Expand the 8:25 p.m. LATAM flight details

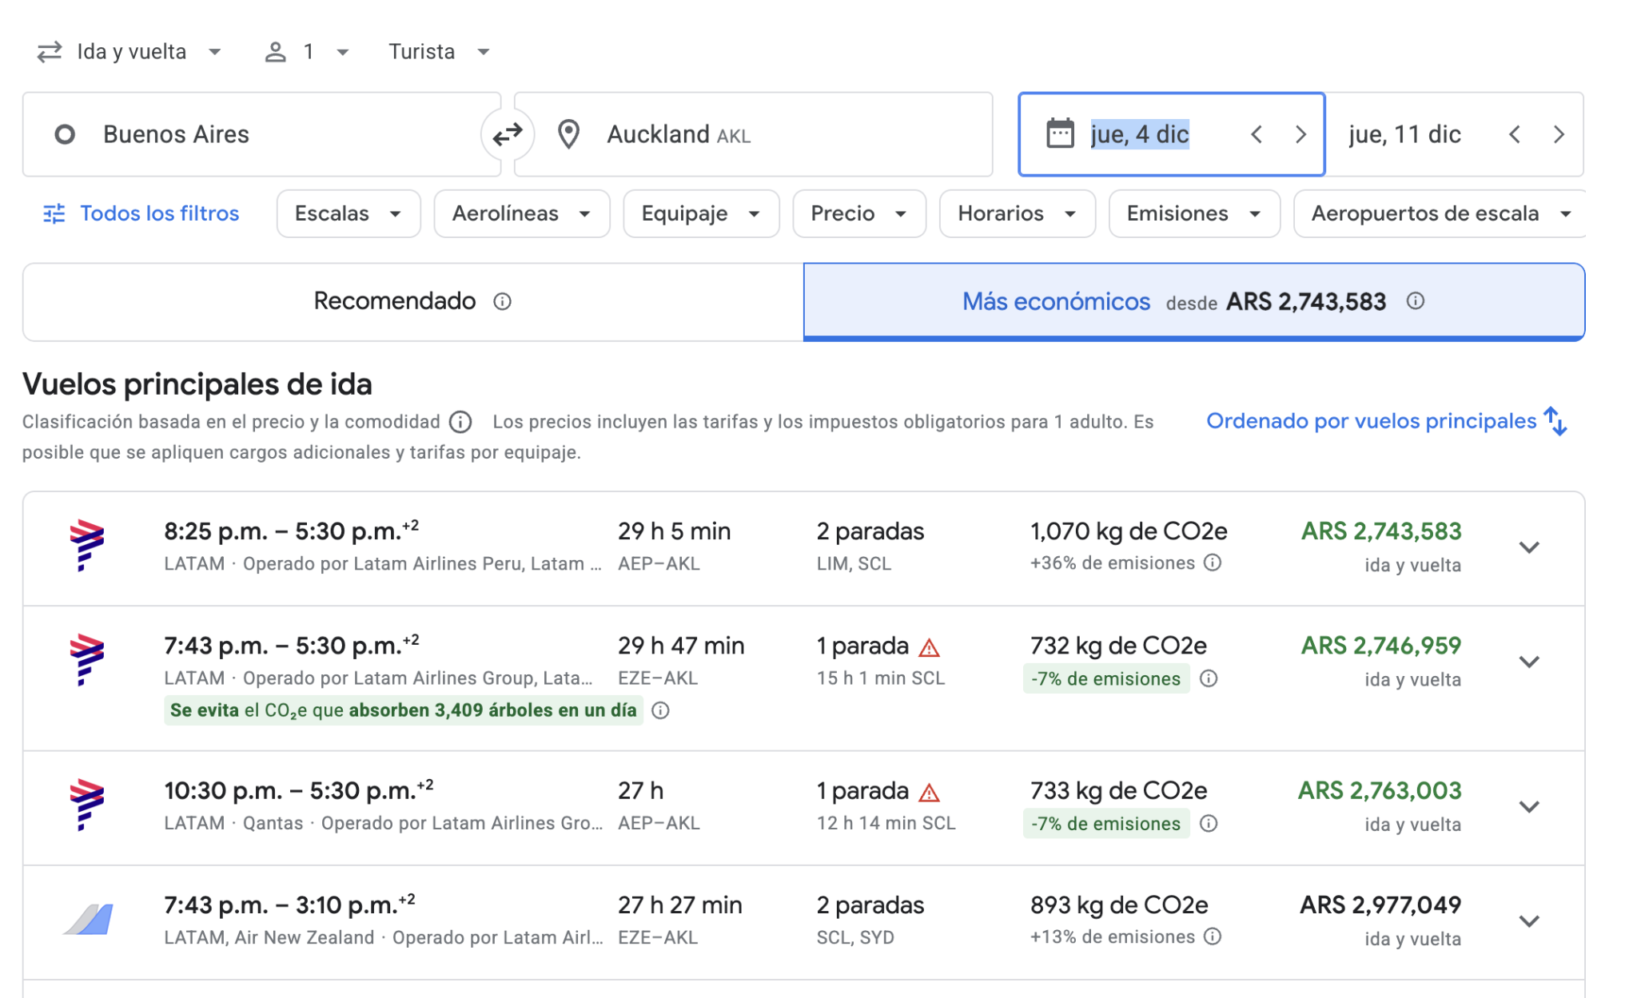tap(1528, 548)
